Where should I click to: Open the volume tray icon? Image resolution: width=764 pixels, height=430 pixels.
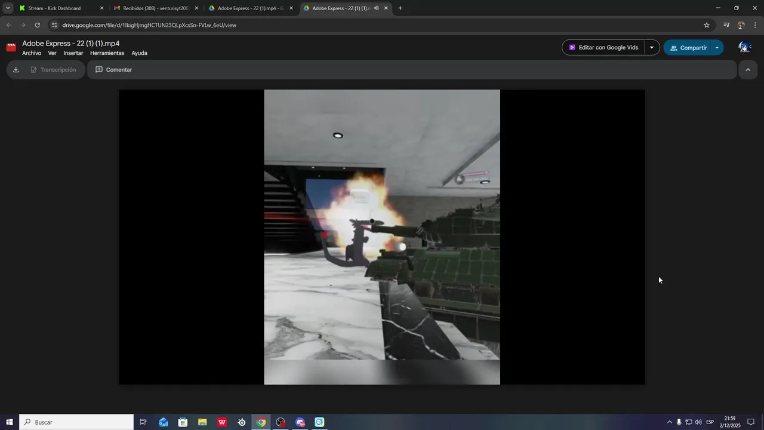[x=698, y=422]
